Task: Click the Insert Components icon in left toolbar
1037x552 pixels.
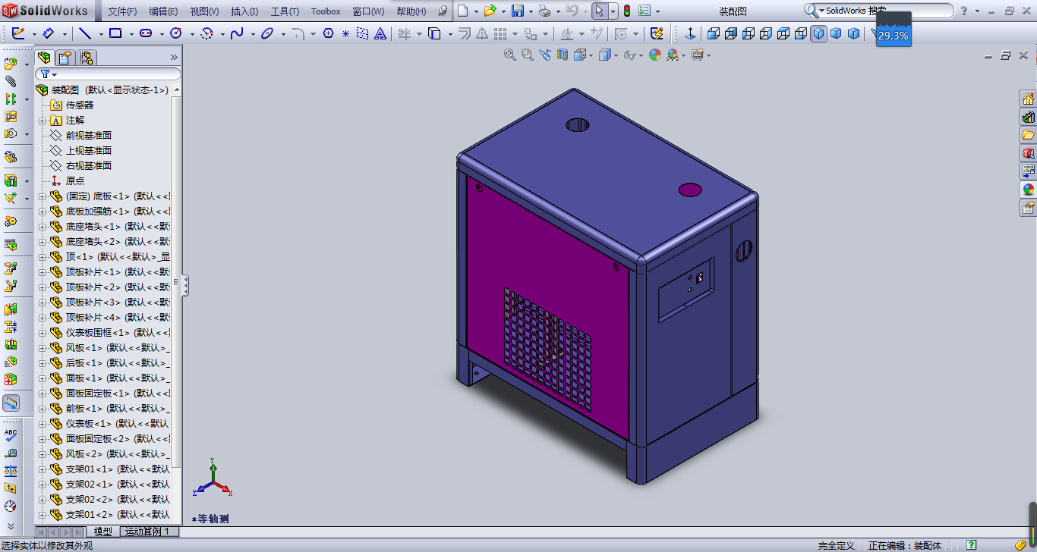Action: coord(11,64)
